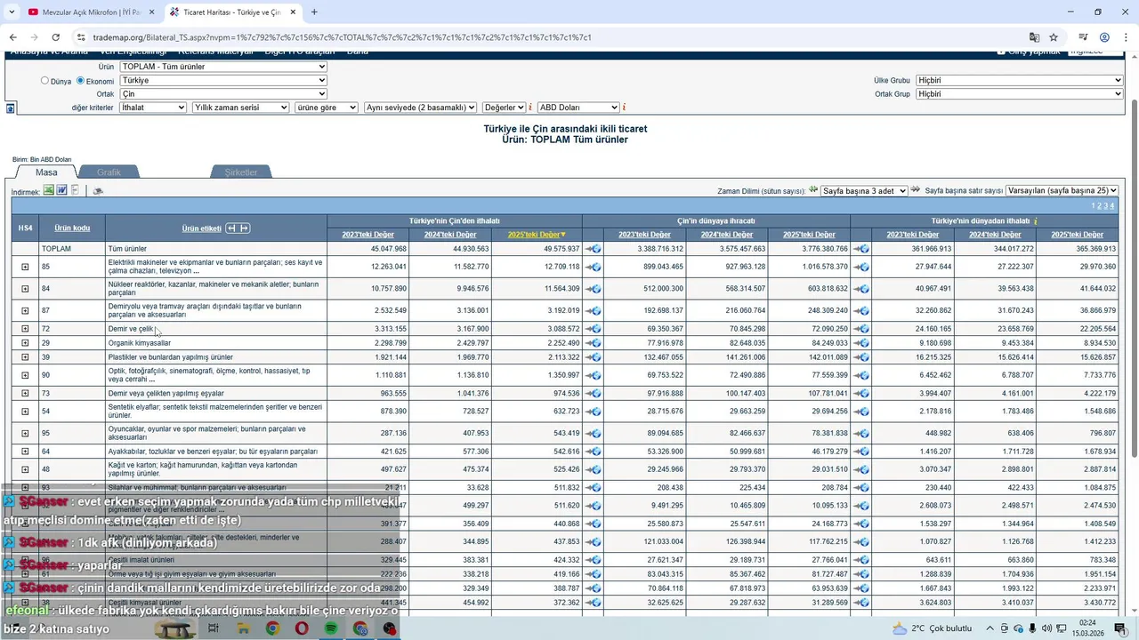1139x640 pixels.
Task: Open globe arrow icon in row 85 after import values
Action: (x=593, y=267)
